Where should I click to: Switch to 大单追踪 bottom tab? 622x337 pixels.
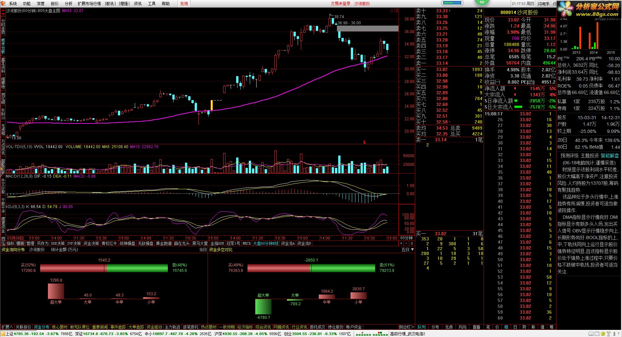click(136, 327)
